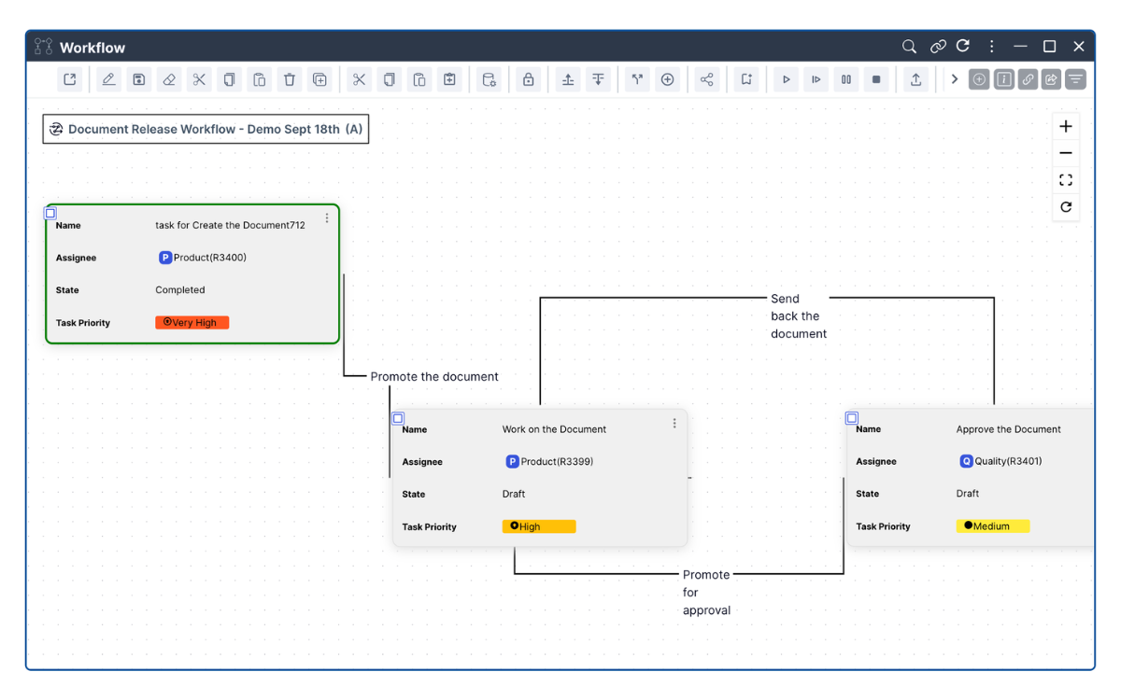Screen dimensions: 1121x700
Task: Click the trash delete icon
Action: click(x=290, y=80)
